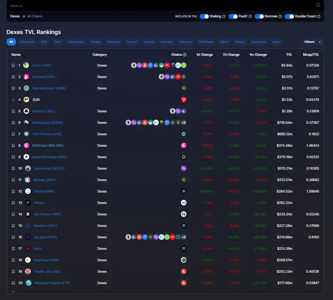Image resolution: width=333 pixels, height=300 pixels.
Task: Toggle Staking in TVL
Action: pos(204,16)
